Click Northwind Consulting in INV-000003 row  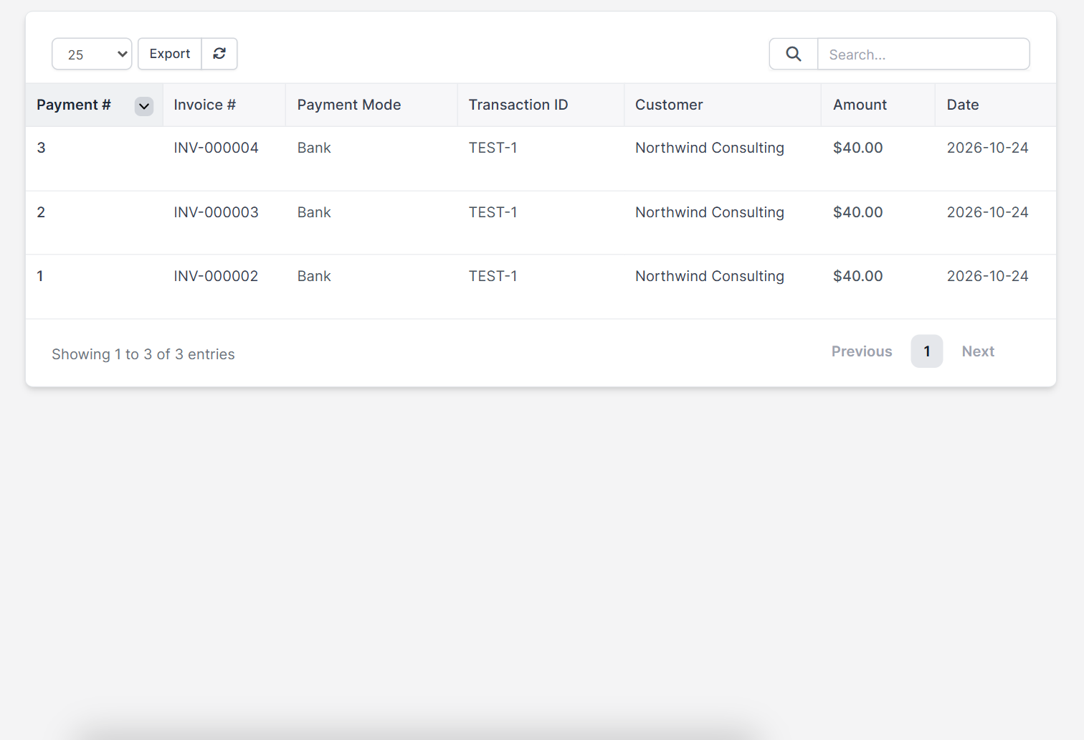(710, 212)
